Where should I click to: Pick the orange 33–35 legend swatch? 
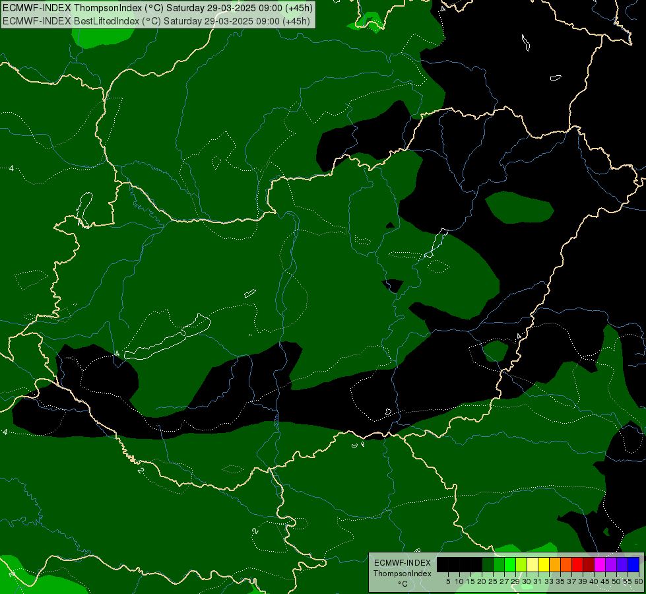click(555, 564)
